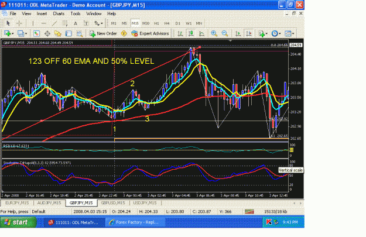Toggle the Terminal panel icon
The image size is (366, 237).
69,33
